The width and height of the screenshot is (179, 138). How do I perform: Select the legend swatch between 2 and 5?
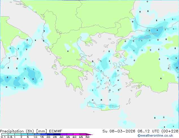click(24, 134)
